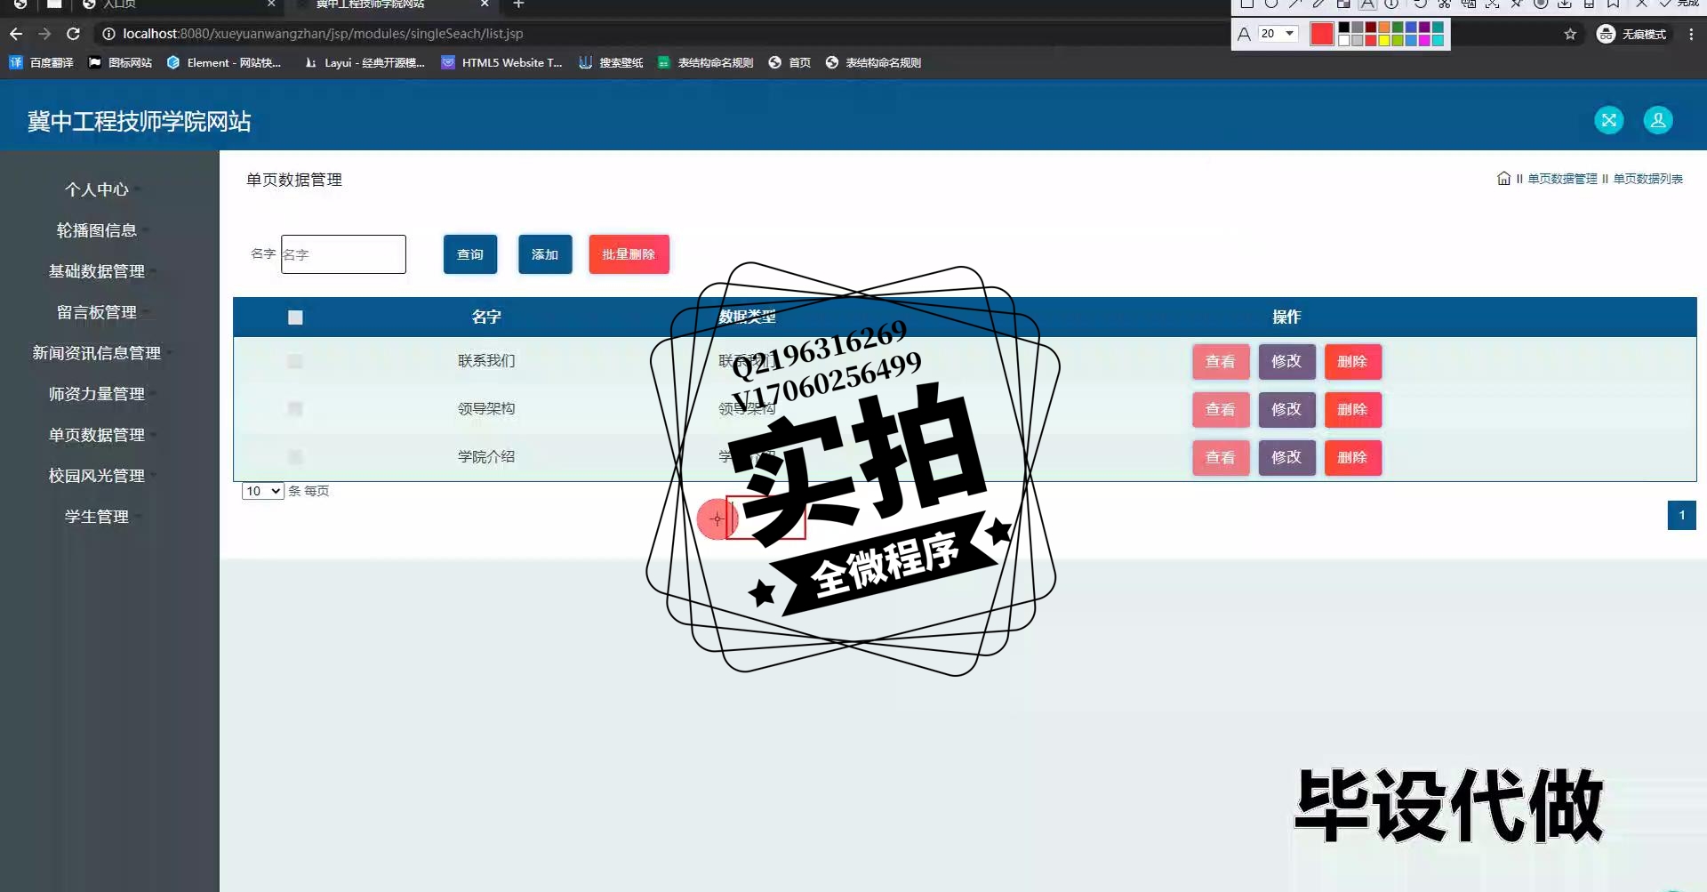The image size is (1707, 892).
Task: Click the 单页数据列表 breadcrumb link
Action: click(1647, 179)
